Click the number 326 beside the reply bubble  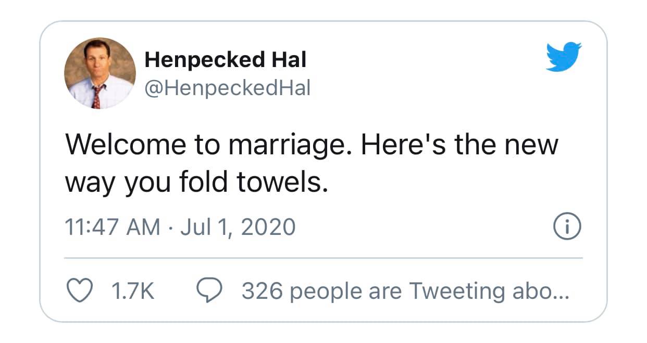click(261, 292)
